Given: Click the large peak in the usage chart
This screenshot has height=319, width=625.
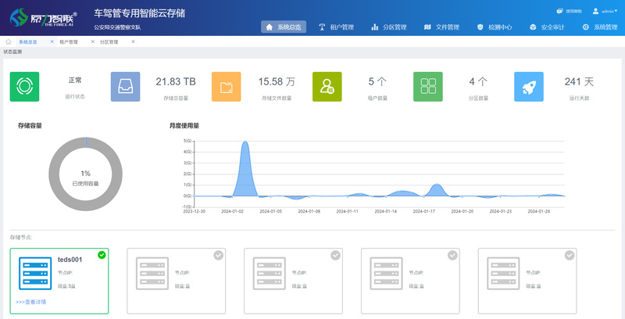Looking at the screenshot, I should pos(245,167).
